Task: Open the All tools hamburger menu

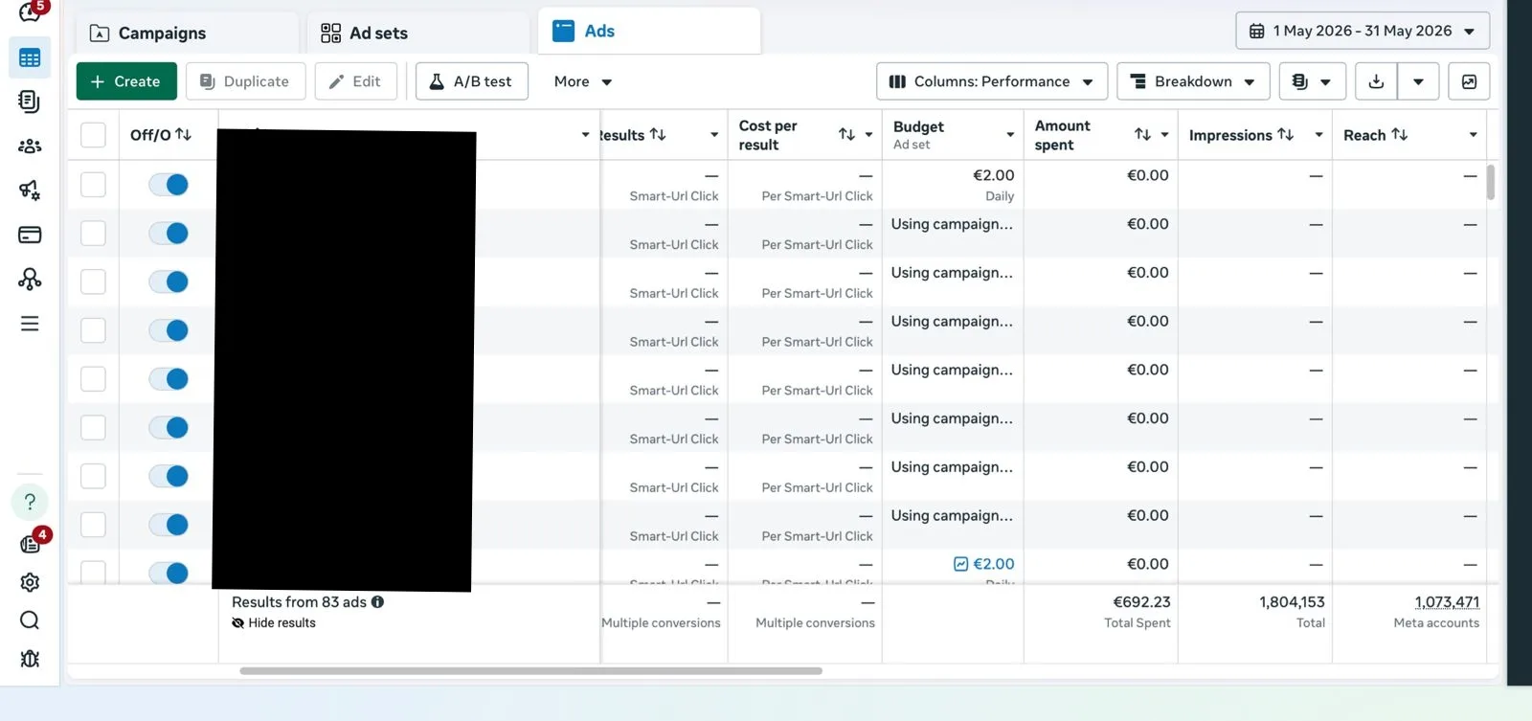Action: point(30,324)
